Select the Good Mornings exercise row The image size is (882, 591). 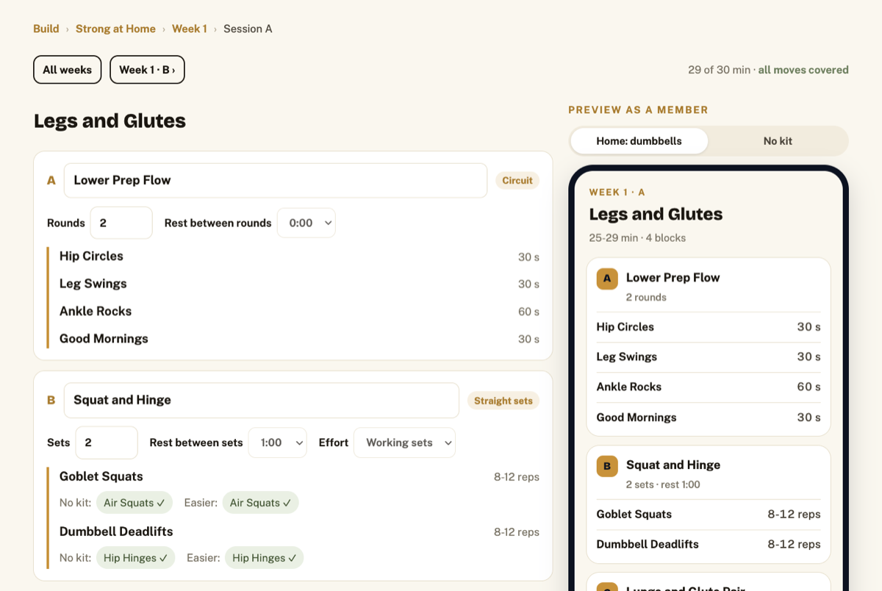[x=299, y=339]
